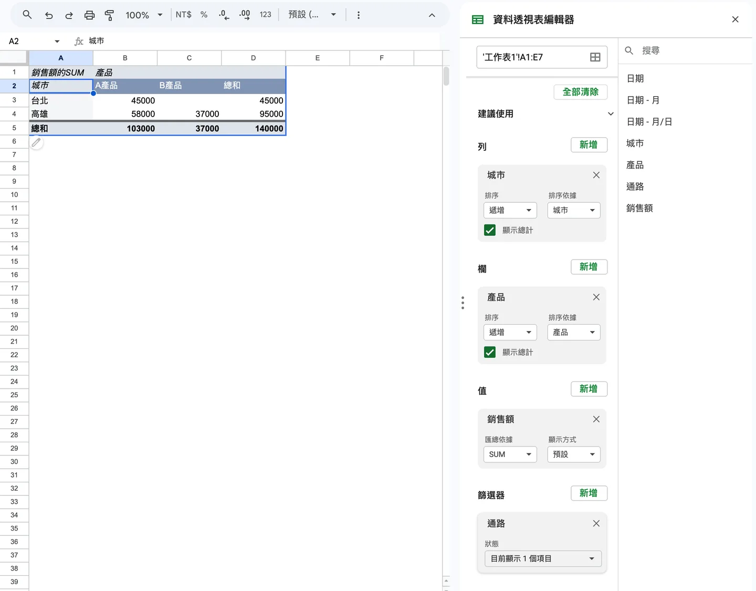Image resolution: width=756 pixels, height=591 pixels.
Task: Add a new 篩選器 filter
Action: point(589,493)
